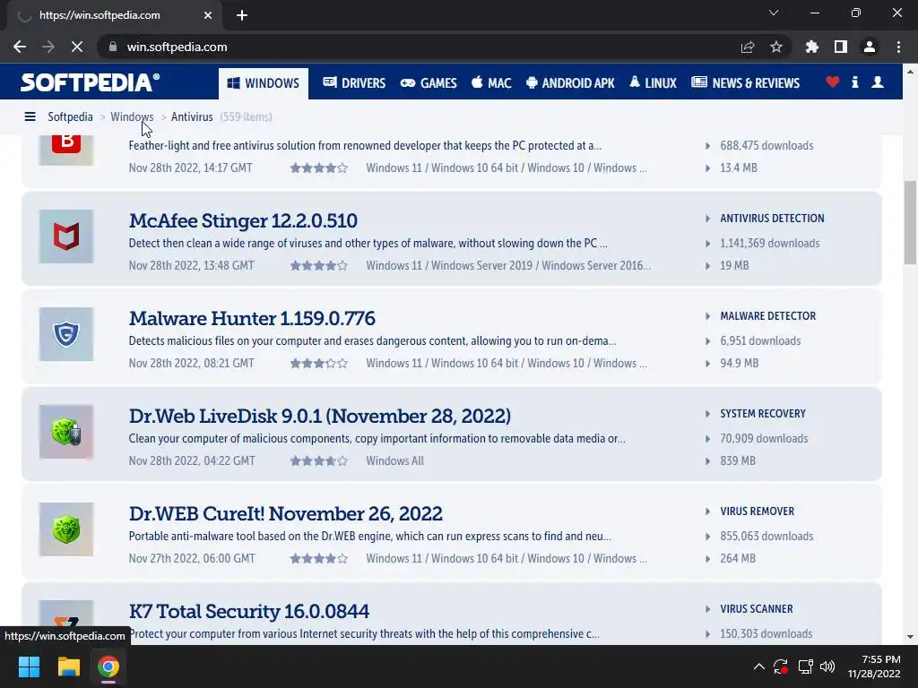The width and height of the screenshot is (918, 688).
Task: Share this page via the share icon
Action: tap(748, 47)
